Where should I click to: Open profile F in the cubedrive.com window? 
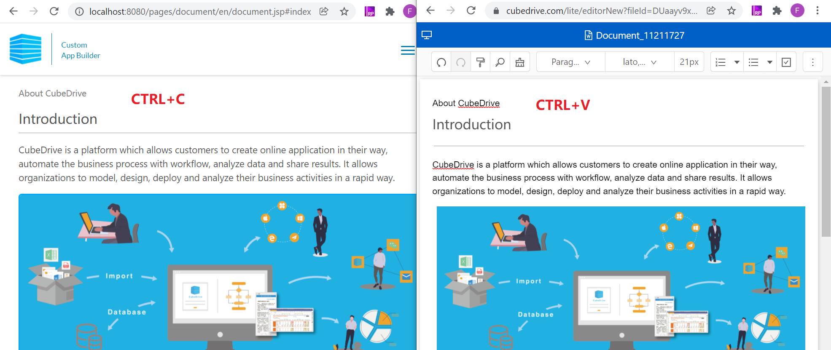[x=797, y=11]
